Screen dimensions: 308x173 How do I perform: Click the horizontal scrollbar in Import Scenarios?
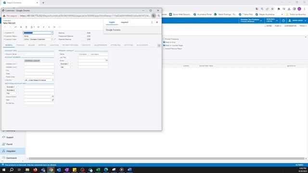click(167, 159)
